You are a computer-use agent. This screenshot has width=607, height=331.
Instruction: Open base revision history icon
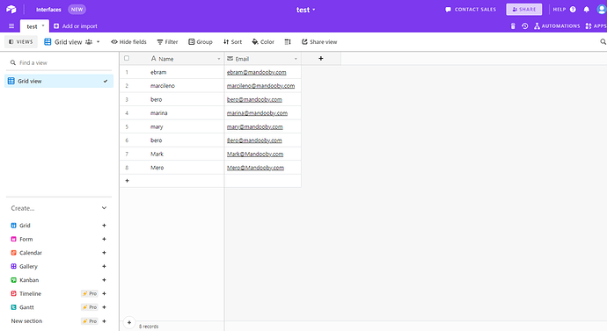pyautogui.click(x=524, y=26)
